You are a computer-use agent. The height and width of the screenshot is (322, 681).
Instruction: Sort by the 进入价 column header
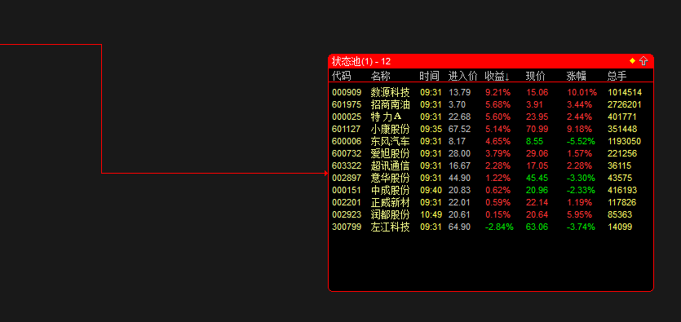point(463,76)
